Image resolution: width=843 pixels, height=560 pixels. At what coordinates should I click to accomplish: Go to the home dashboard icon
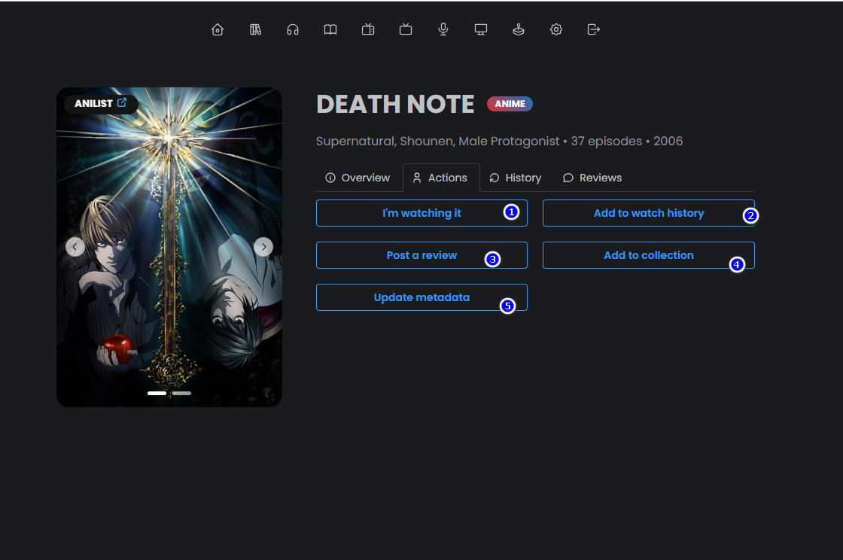[x=218, y=29]
